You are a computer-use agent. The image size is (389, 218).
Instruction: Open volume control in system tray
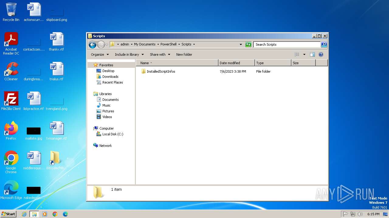click(360, 214)
